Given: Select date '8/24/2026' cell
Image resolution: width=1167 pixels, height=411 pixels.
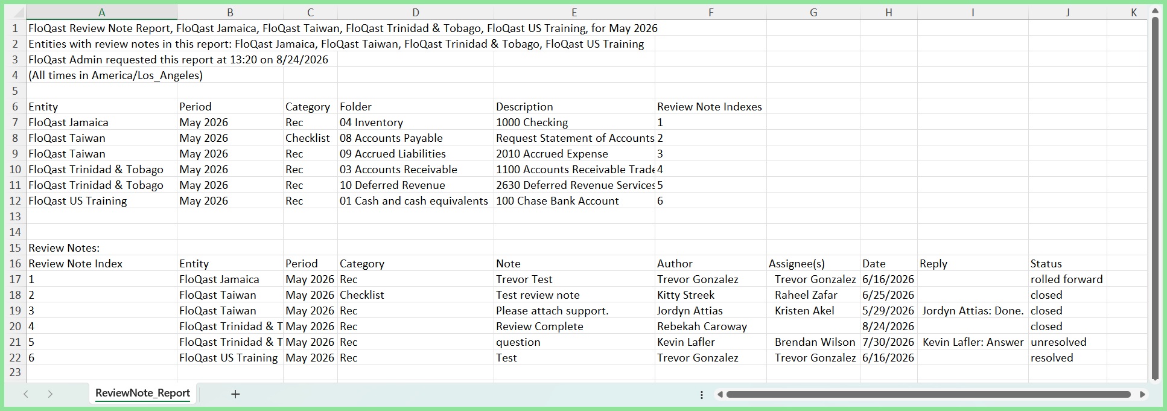Looking at the screenshot, I should pyautogui.click(x=888, y=327).
